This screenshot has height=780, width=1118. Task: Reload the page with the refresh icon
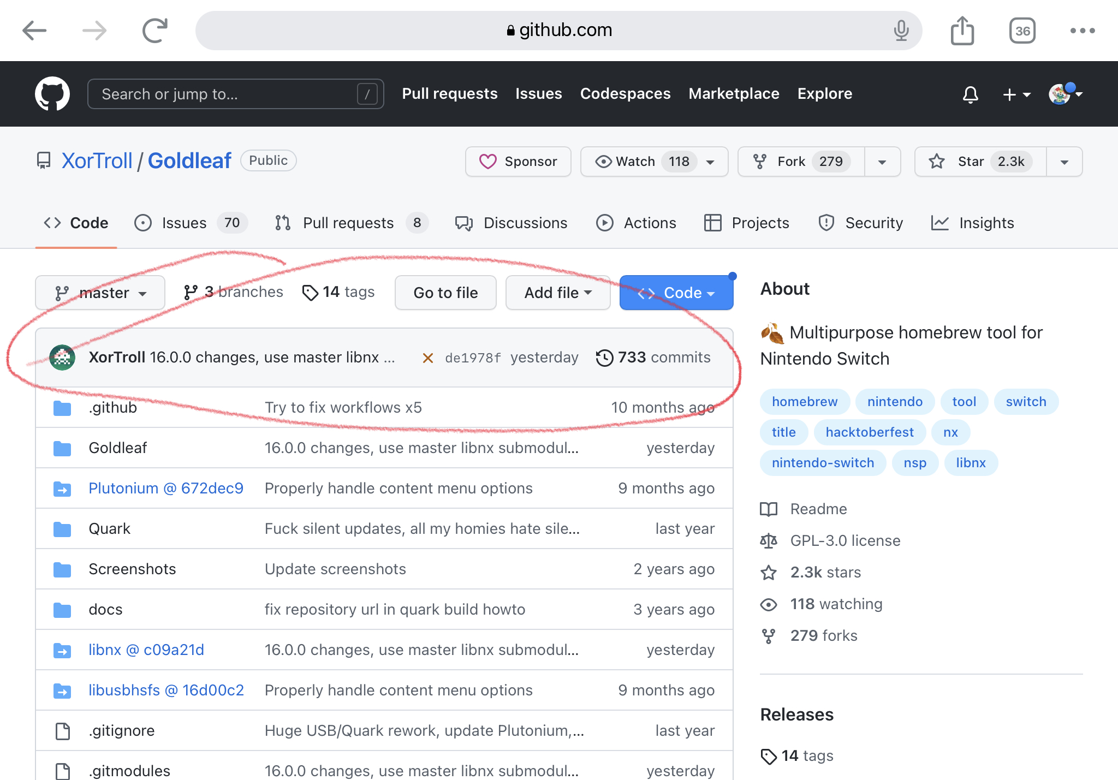[155, 31]
